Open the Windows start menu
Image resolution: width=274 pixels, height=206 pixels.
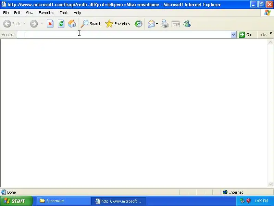pos(16,201)
